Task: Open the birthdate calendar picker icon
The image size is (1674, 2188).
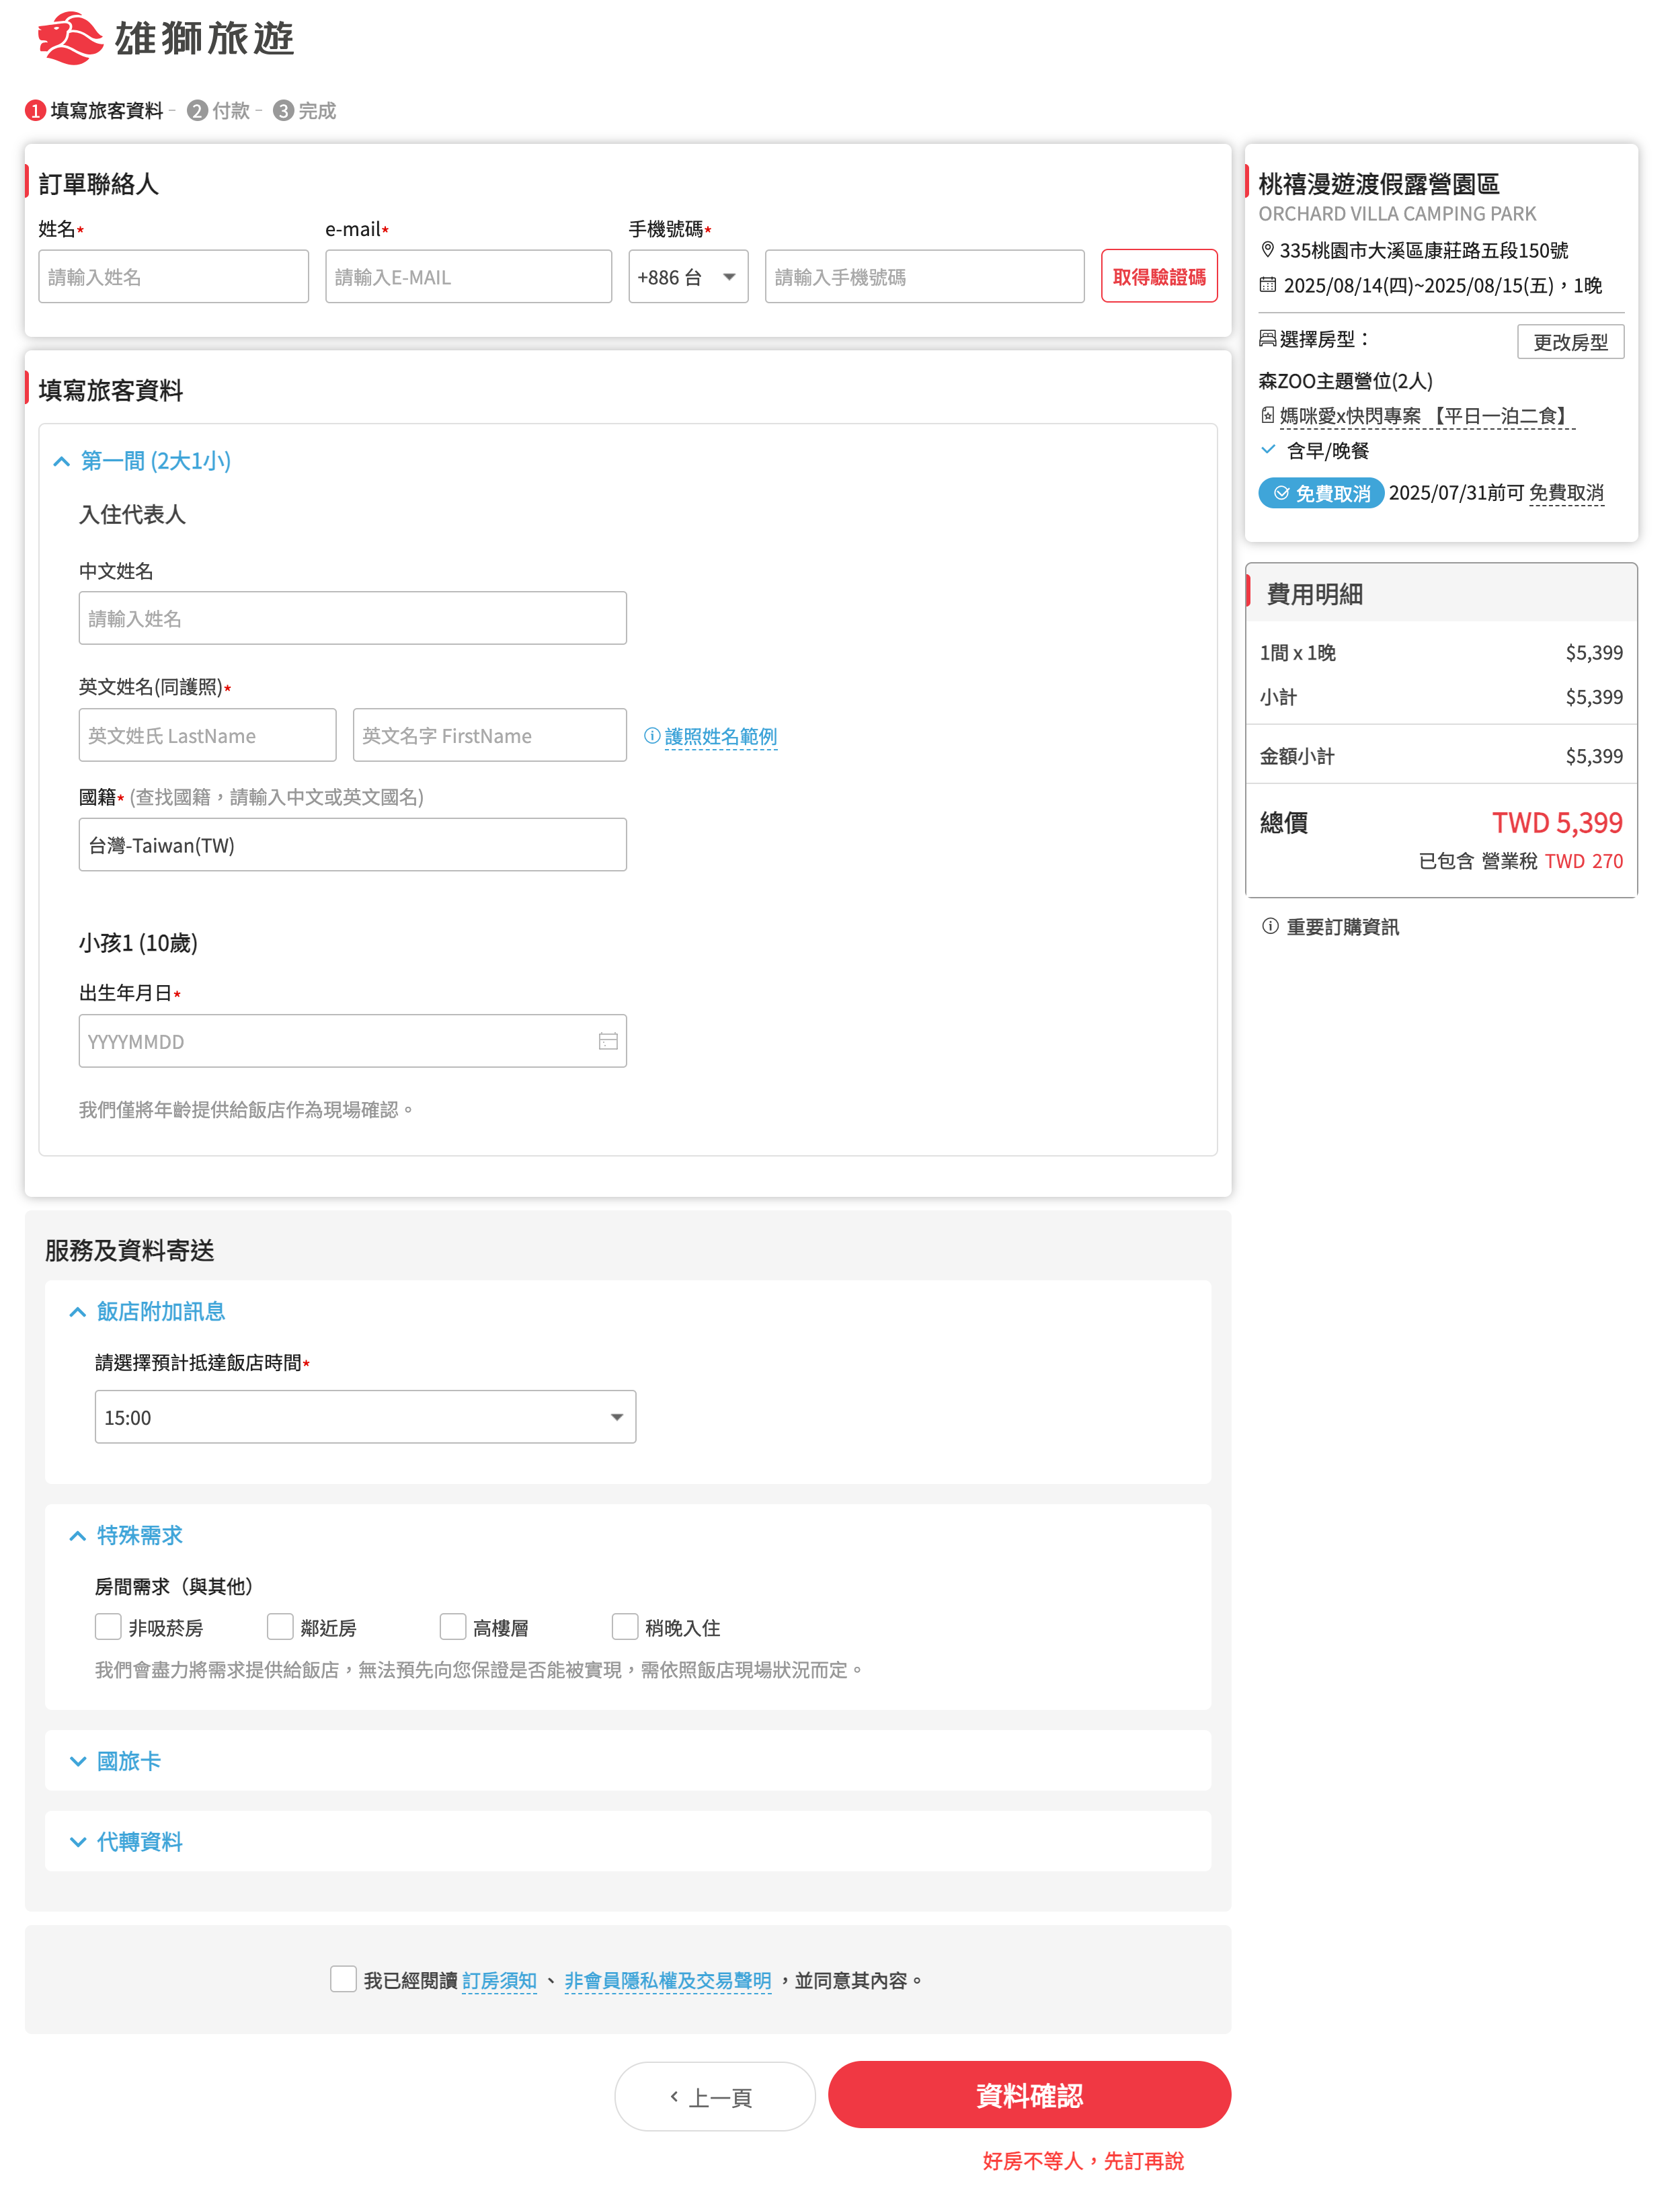Action: tap(608, 1041)
